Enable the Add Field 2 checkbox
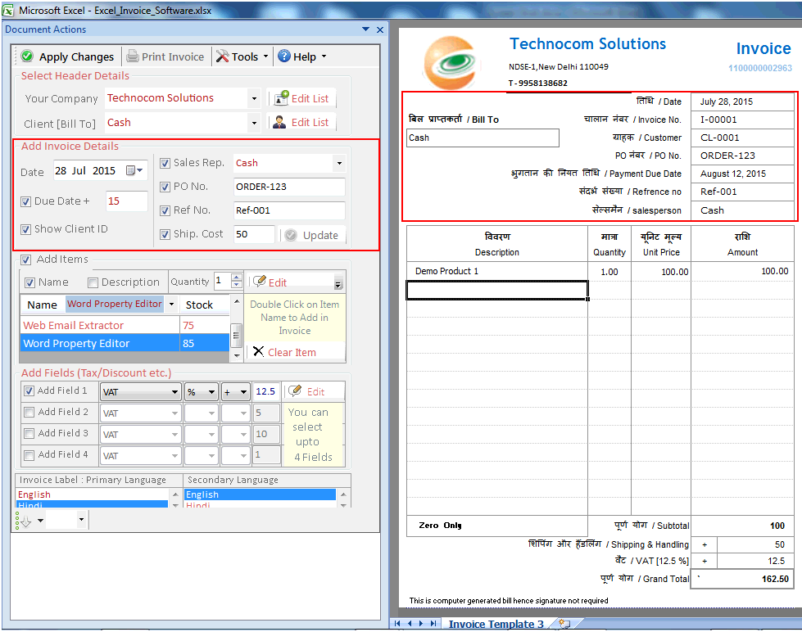This screenshot has width=802, height=632. [31, 413]
